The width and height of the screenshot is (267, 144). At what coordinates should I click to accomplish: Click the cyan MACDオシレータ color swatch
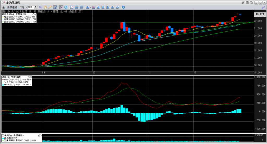[3, 85]
